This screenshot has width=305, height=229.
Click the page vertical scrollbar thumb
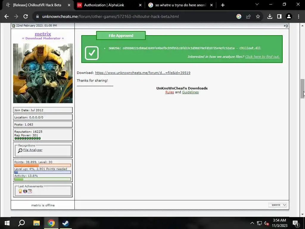point(302,89)
